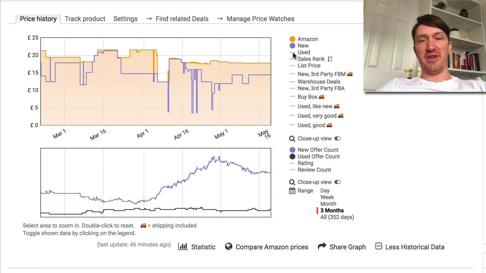Click the sort icon beside Sales Rank
Viewport: 486px width, 273px height.
tap(330, 59)
